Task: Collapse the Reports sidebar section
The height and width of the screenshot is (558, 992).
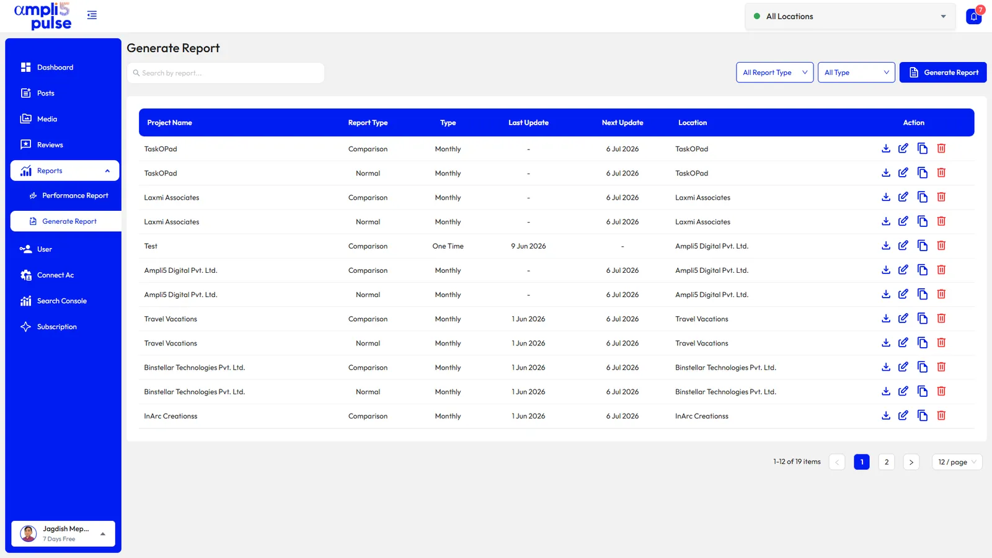Action: pos(65,171)
